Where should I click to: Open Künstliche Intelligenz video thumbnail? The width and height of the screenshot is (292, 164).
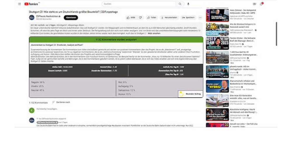(x=217, y=114)
